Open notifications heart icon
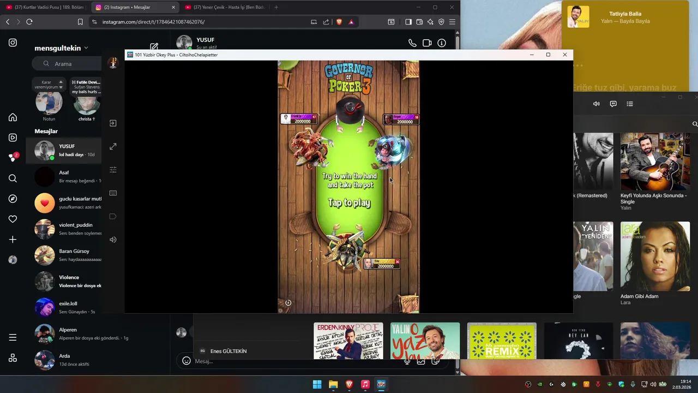The height and width of the screenshot is (393, 698). [x=13, y=219]
